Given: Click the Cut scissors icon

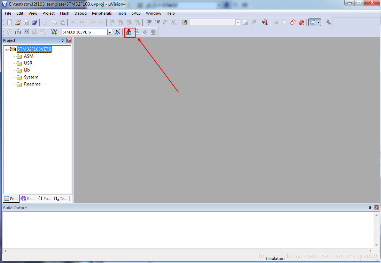Looking at the screenshot, I should [x=45, y=22].
